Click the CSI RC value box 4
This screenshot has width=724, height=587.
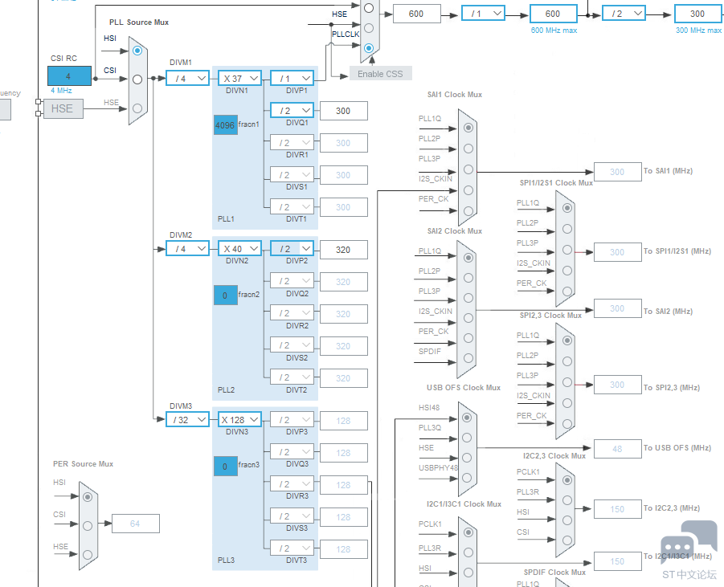coord(69,75)
